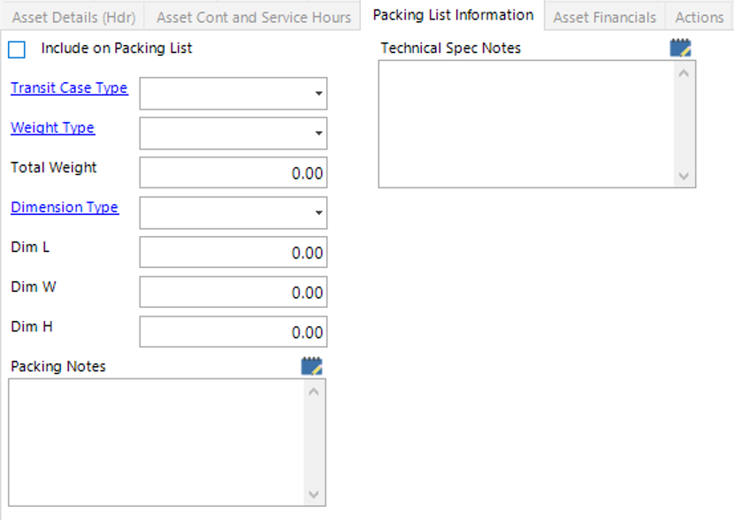
Task: Enable Include on Packing List checkbox
Action: 17,50
